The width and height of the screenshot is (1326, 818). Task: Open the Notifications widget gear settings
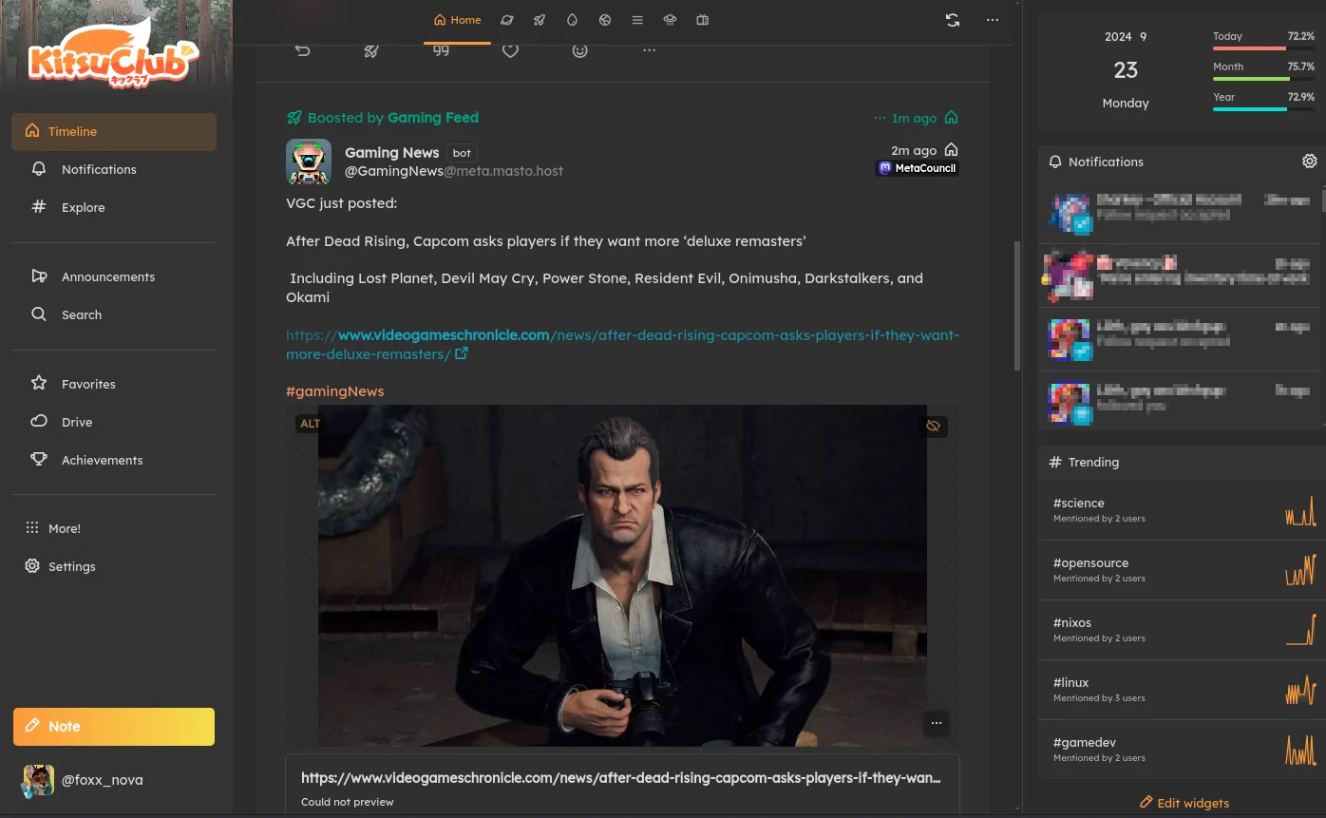[x=1310, y=162]
